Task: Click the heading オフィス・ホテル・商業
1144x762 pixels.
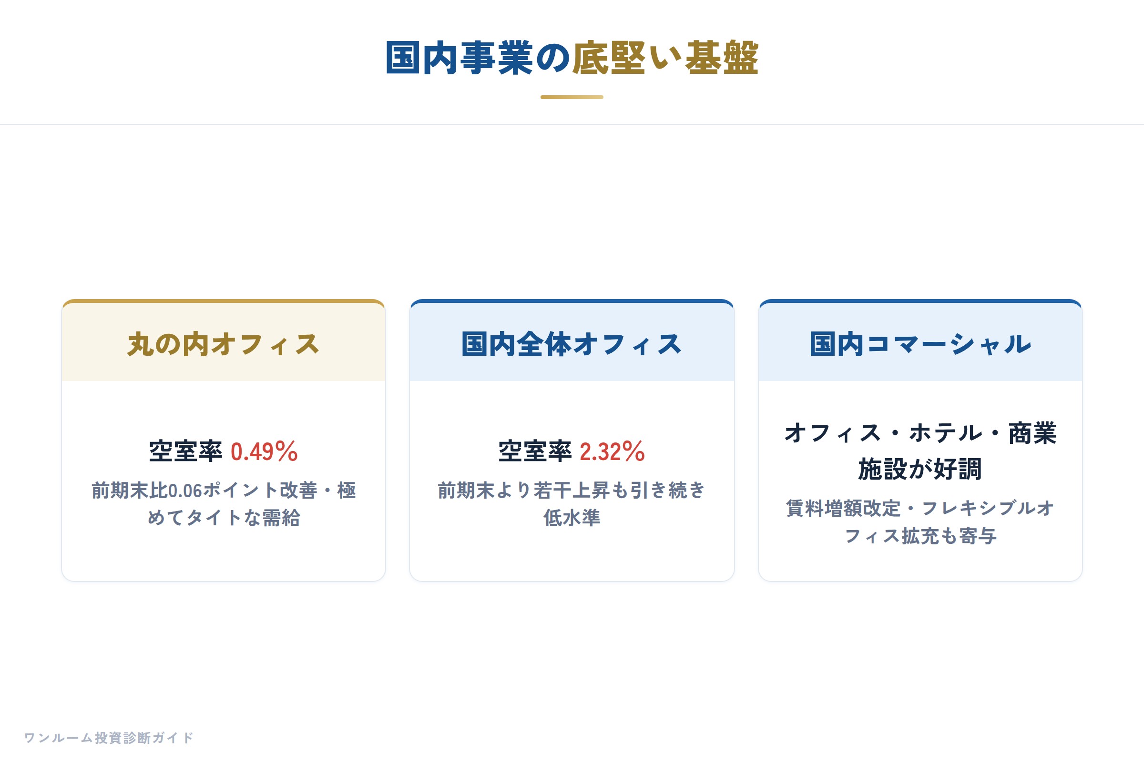Action: (x=920, y=433)
